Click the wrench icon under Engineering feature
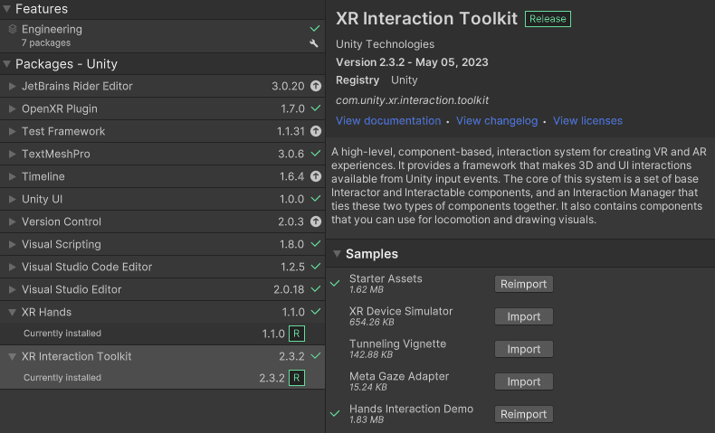715x433 pixels. click(x=314, y=43)
